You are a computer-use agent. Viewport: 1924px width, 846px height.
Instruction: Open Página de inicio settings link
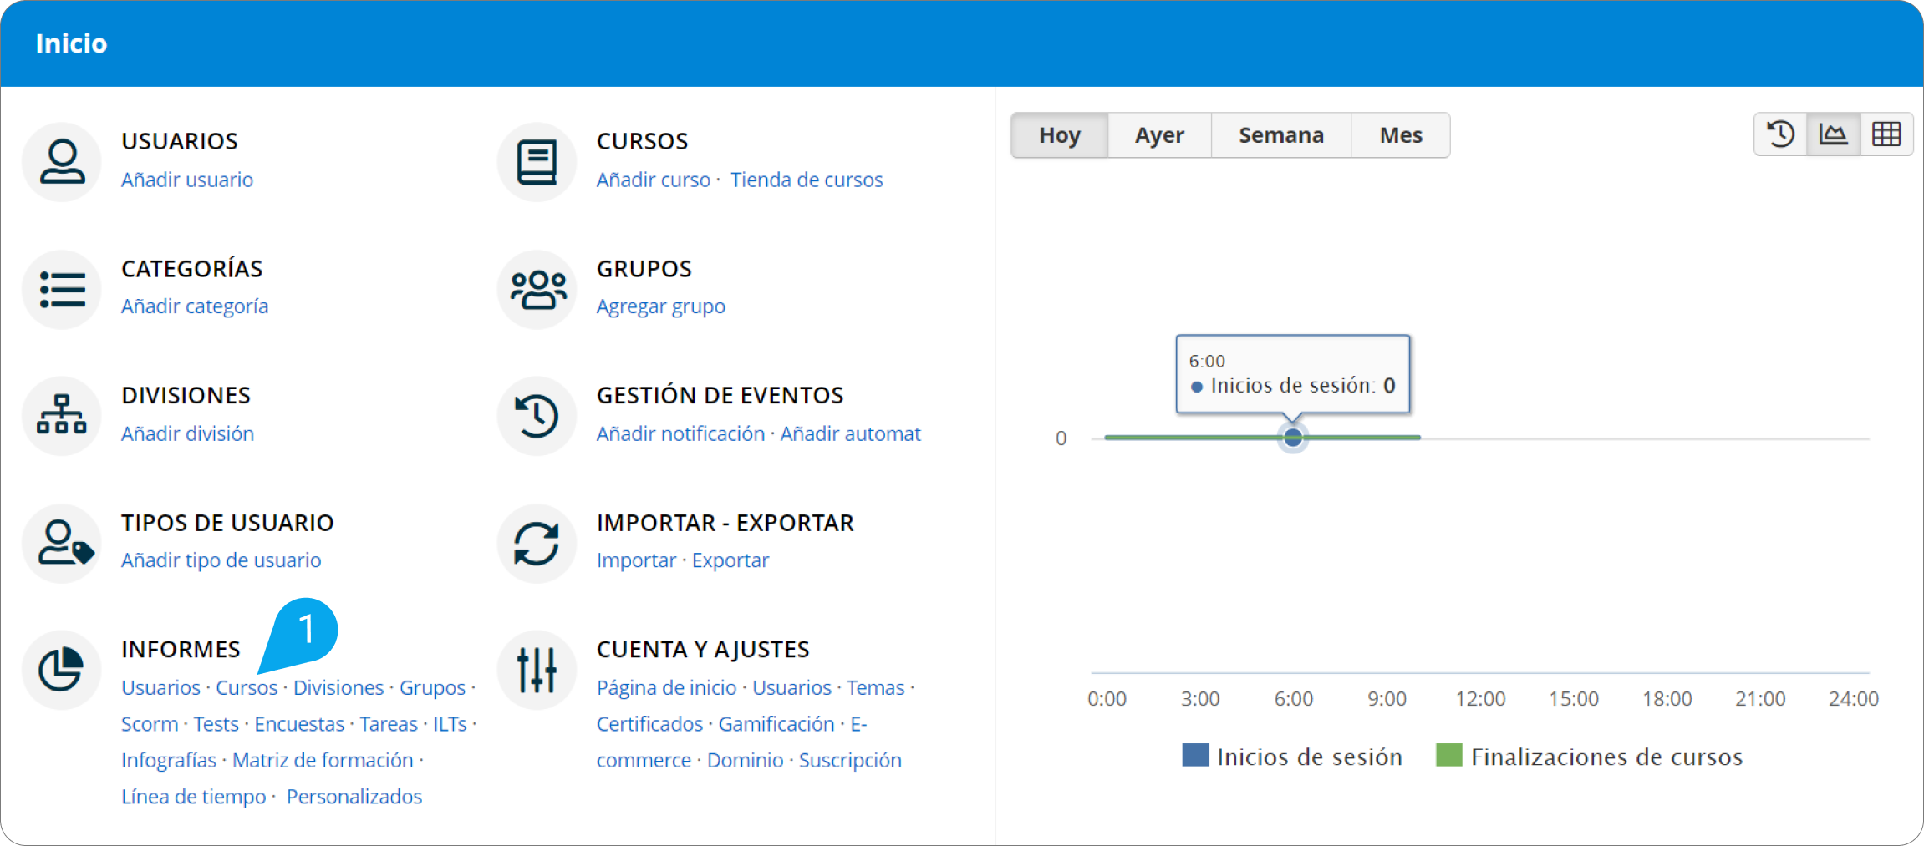tap(667, 687)
